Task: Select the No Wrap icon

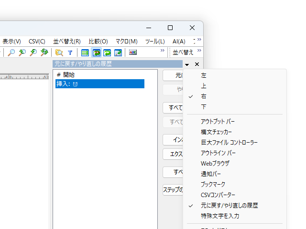Action: (85, 52)
